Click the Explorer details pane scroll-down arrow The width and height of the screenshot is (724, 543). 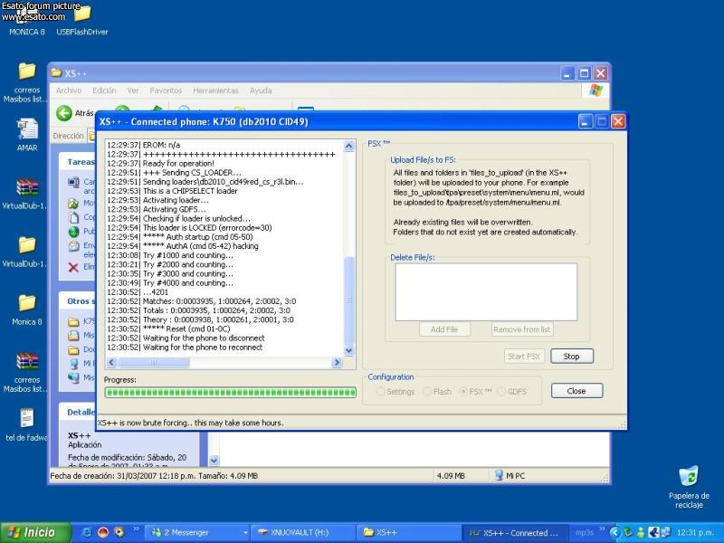214,461
